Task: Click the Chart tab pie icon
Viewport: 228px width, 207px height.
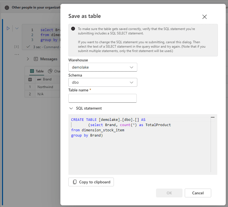Action: [x=50, y=71]
